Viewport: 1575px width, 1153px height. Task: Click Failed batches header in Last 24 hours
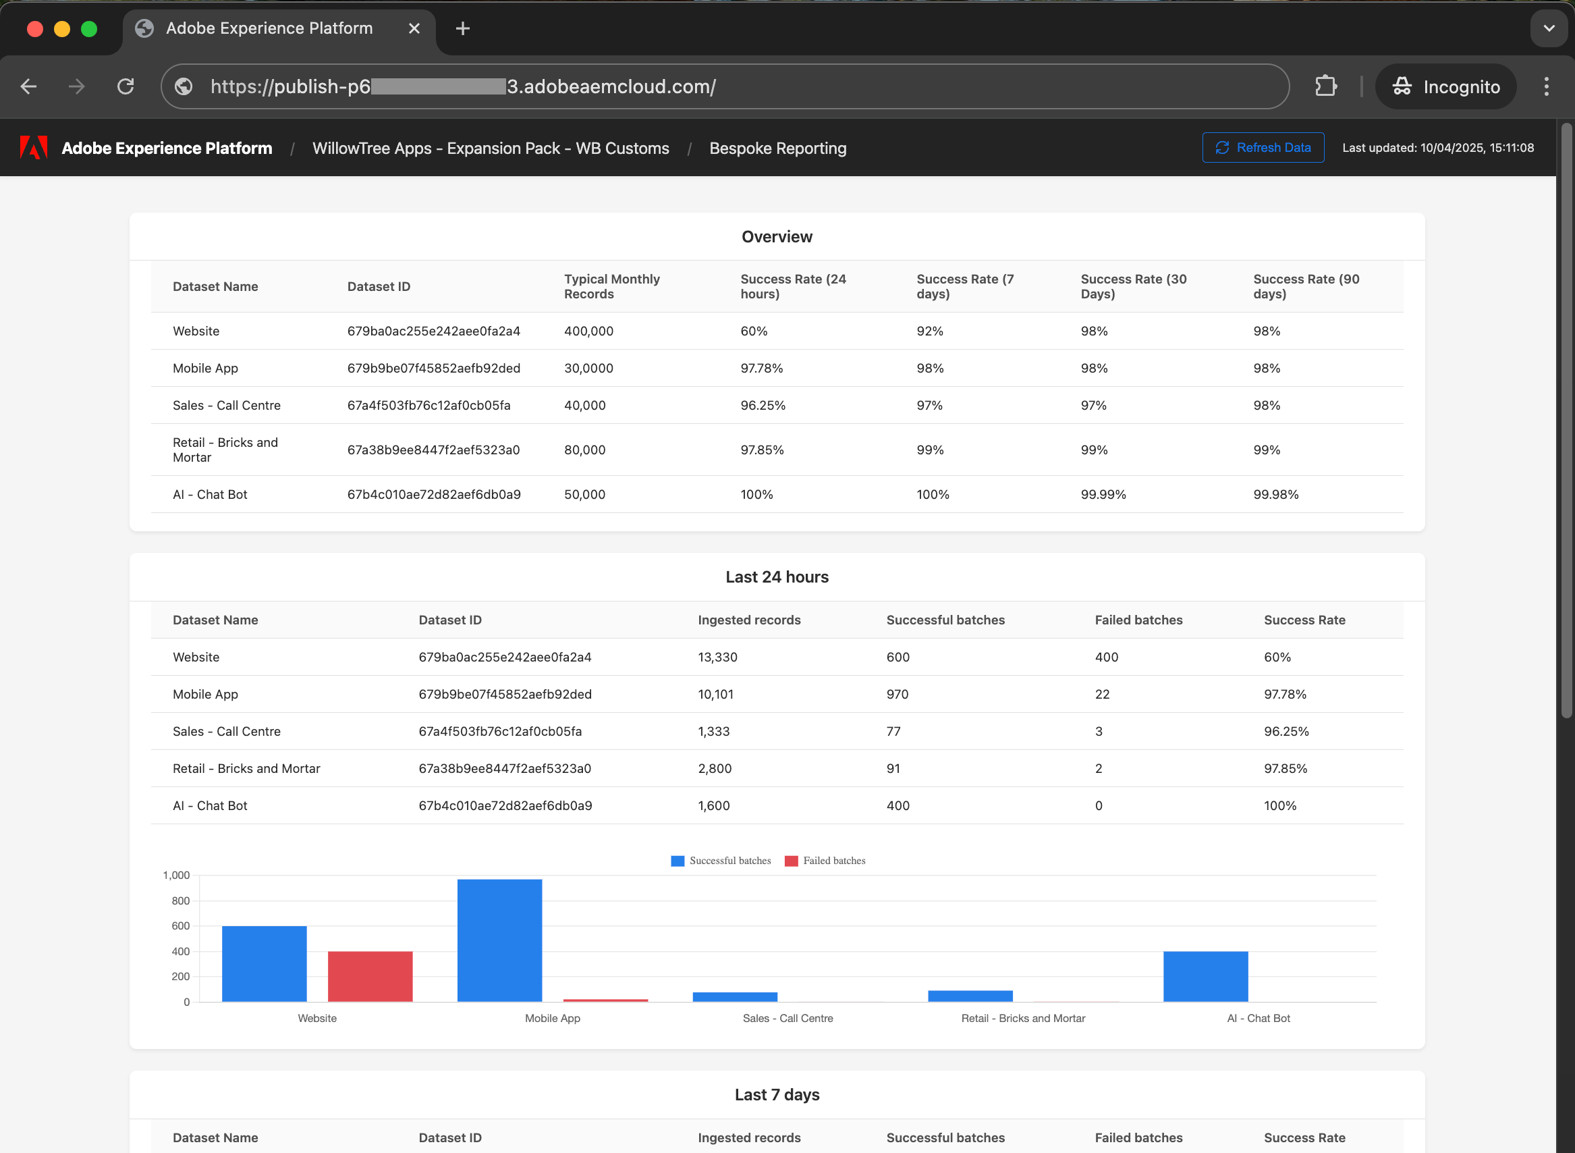click(x=1138, y=620)
